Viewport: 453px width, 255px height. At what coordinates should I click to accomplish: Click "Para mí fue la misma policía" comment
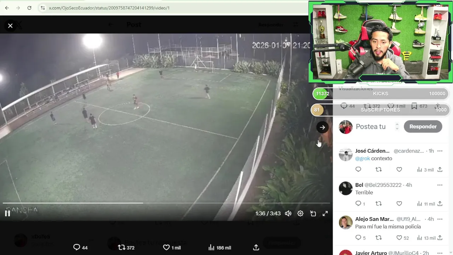[388, 226]
